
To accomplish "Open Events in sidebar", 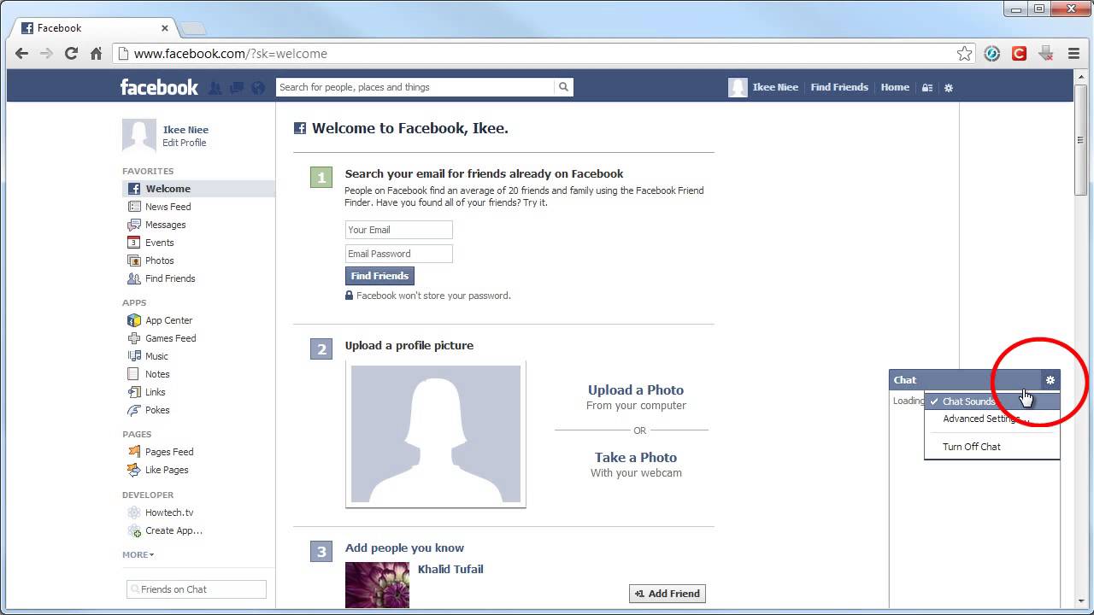I will click(x=159, y=243).
